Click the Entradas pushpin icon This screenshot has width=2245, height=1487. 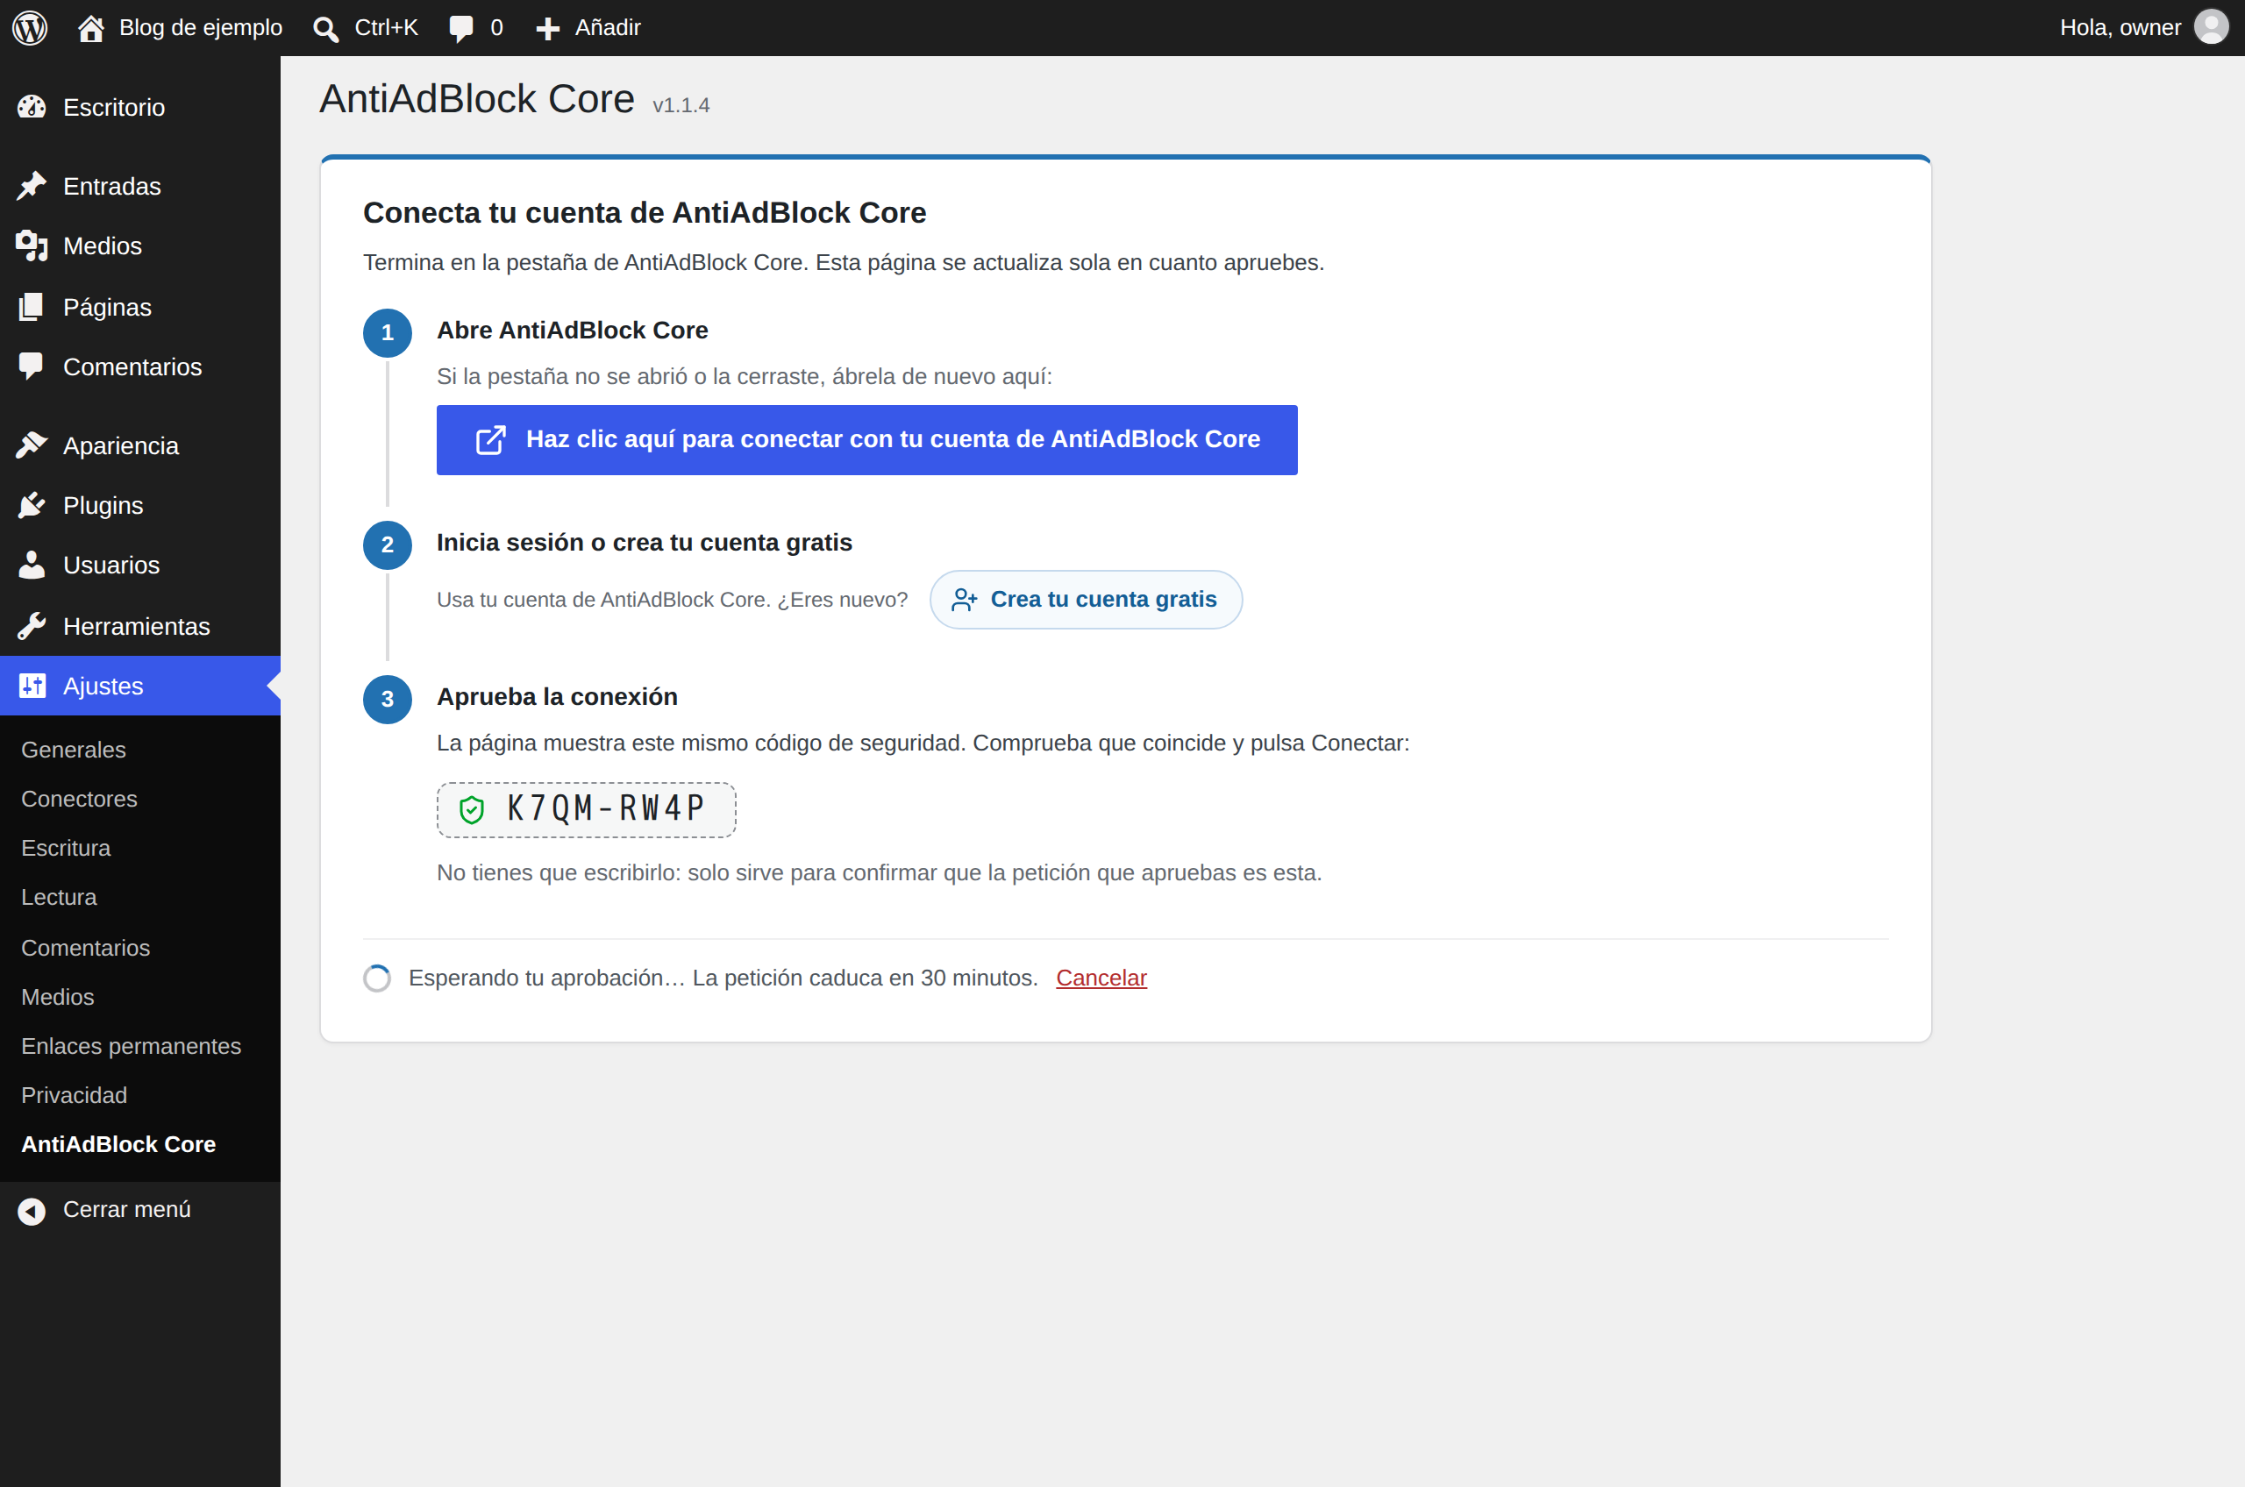[32, 186]
